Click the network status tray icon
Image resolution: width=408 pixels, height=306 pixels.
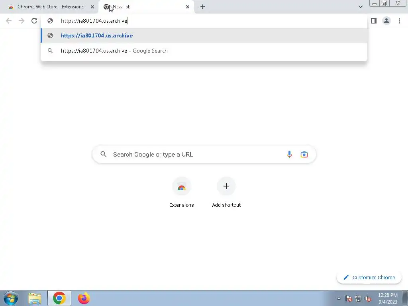pos(358,298)
